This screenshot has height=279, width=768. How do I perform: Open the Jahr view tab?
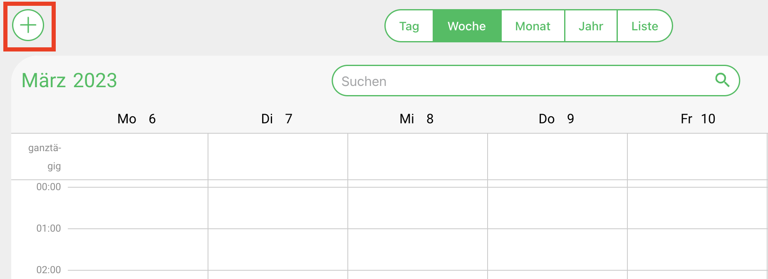591,26
